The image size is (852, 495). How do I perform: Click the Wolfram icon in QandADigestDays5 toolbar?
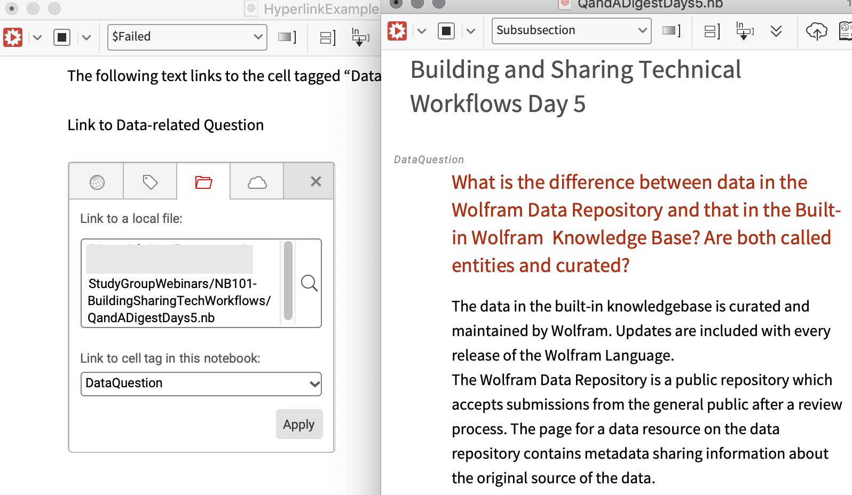397,31
